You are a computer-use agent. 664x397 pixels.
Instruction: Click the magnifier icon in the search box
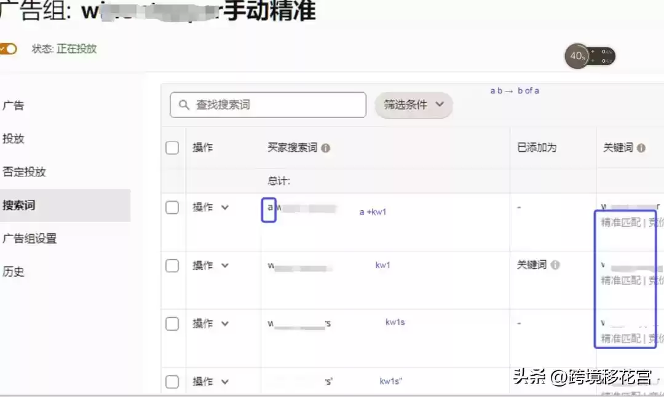pyautogui.click(x=183, y=105)
